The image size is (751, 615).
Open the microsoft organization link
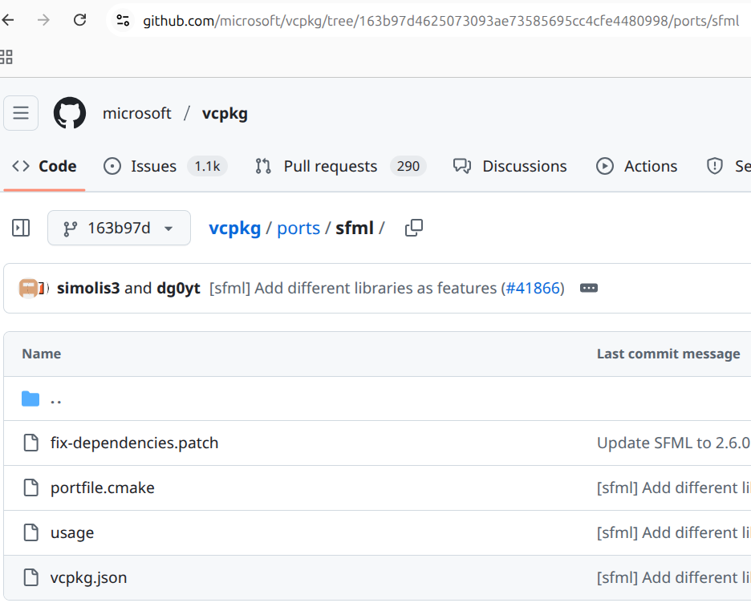click(x=137, y=113)
